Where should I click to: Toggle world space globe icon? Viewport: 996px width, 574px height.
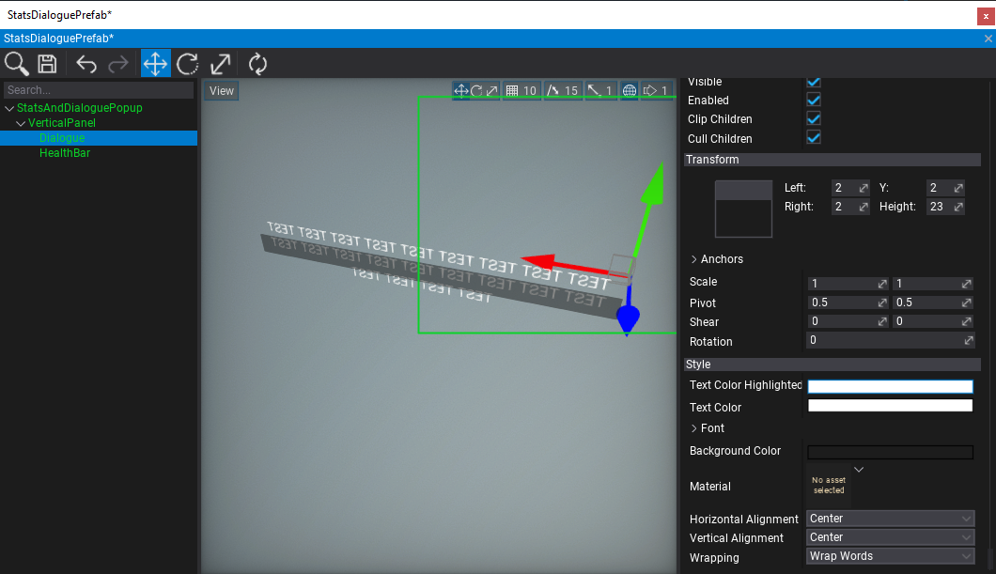pyautogui.click(x=630, y=91)
